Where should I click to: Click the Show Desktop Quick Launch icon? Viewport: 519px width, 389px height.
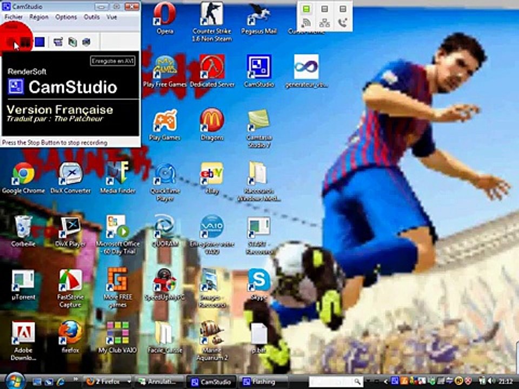point(37,382)
